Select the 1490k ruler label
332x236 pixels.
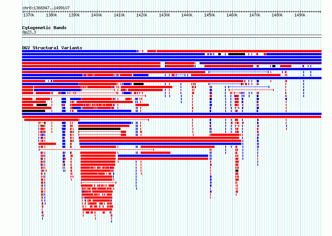[300, 15]
